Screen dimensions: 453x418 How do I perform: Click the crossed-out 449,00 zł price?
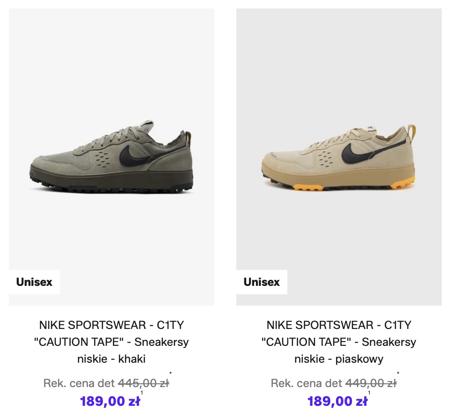371,383
